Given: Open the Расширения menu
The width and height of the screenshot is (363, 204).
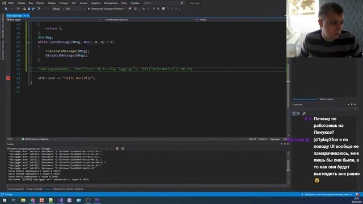Looking at the screenshot, I should pyautogui.click(x=111, y=3).
